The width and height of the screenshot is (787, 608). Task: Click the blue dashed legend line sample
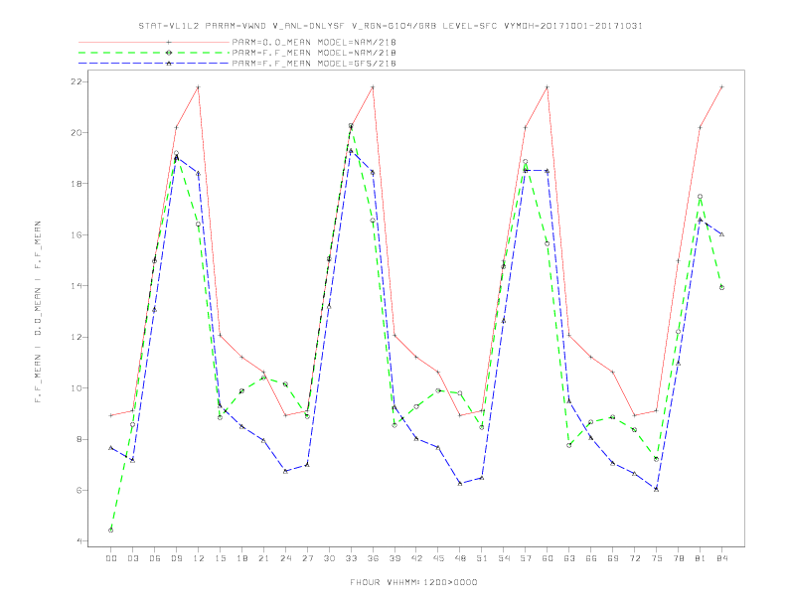[x=154, y=64]
